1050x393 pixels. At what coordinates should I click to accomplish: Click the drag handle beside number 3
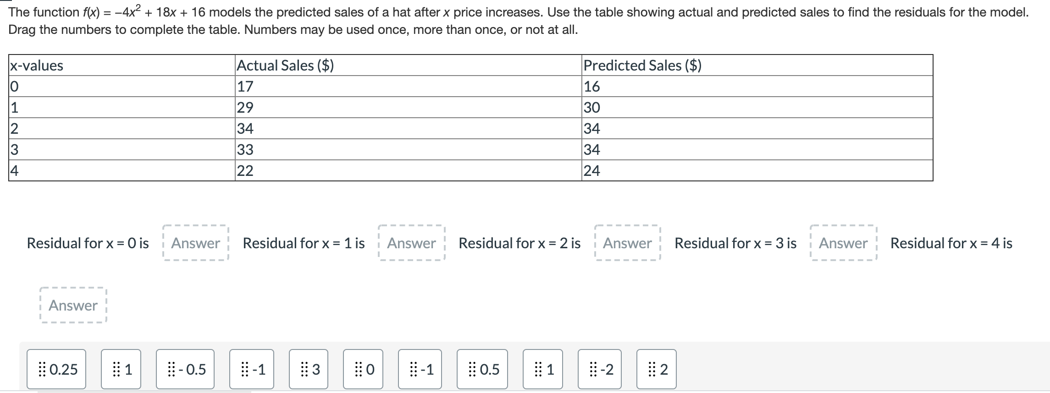click(304, 369)
